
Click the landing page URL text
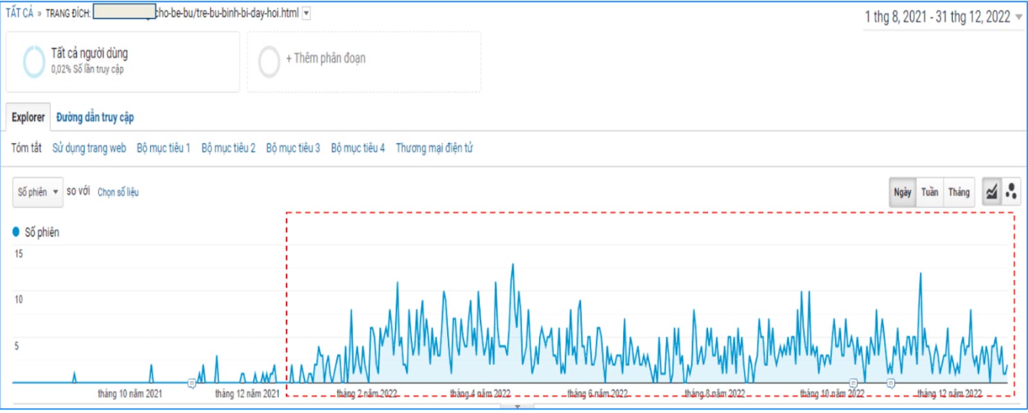(228, 13)
